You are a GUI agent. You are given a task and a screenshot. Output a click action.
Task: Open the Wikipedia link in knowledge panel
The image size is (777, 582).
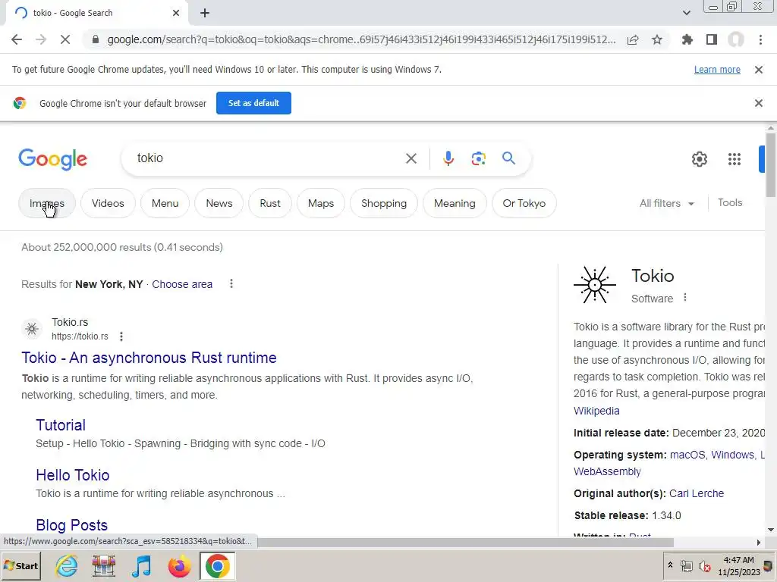(x=596, y=411)
